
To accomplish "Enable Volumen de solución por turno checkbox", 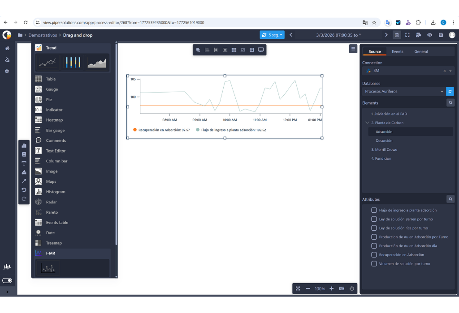I will point(374,264).
